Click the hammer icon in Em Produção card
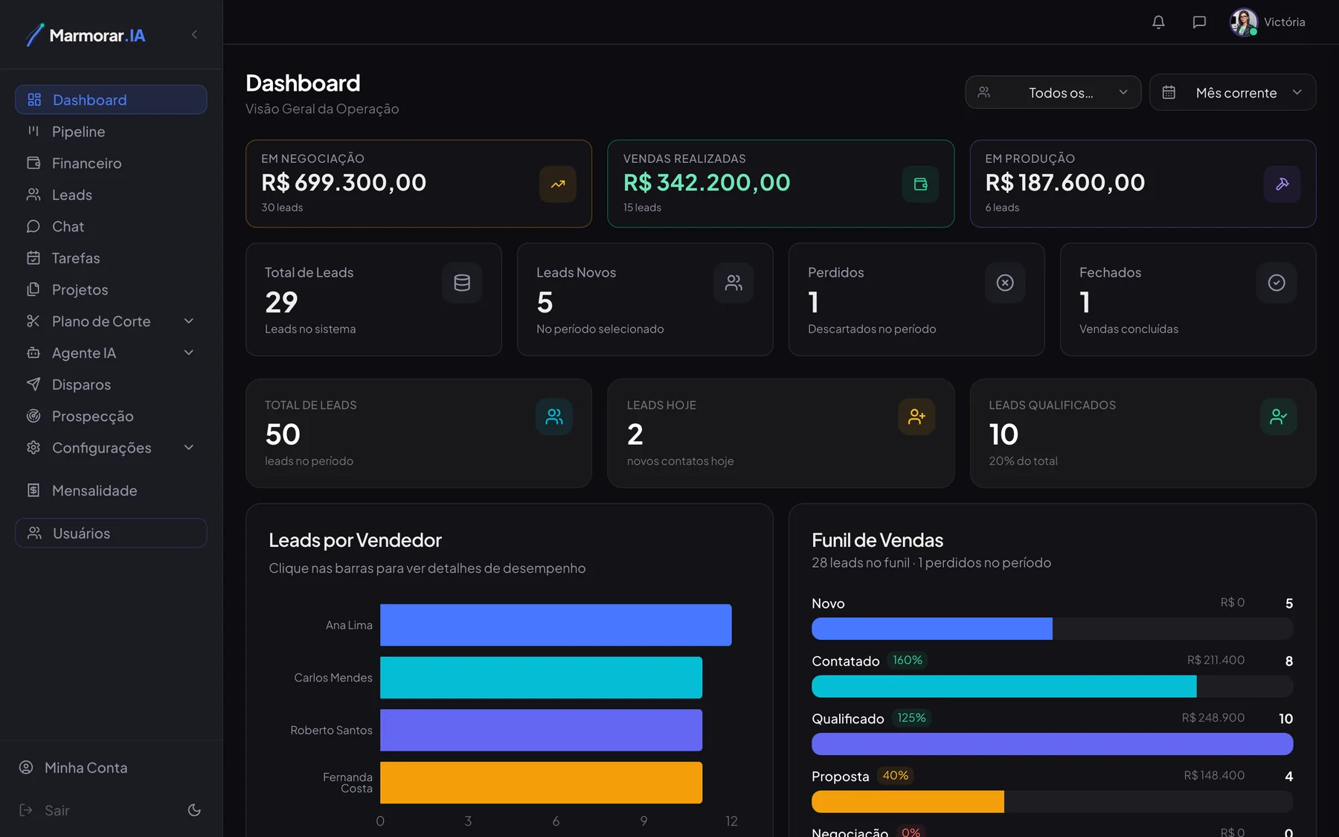Screen dimensions: 1339x837 (1282, 184)
